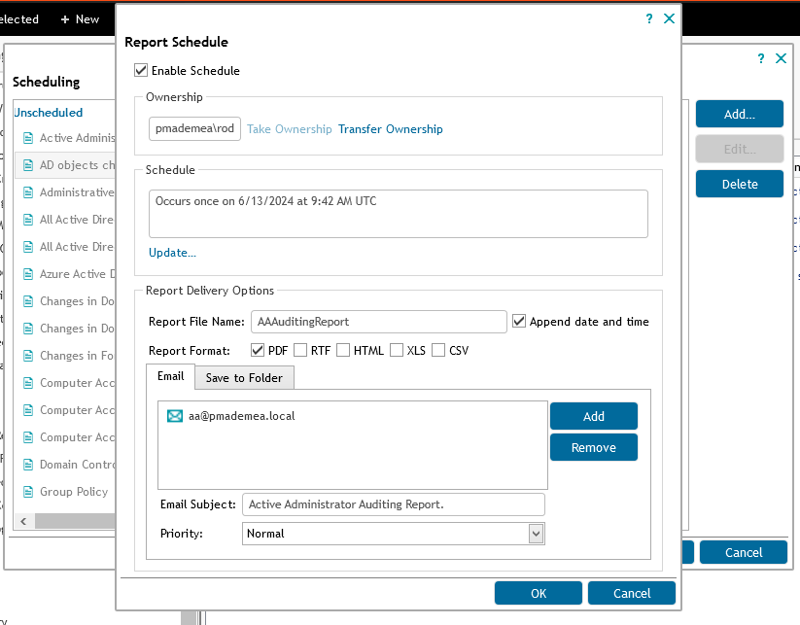Close the Scheduling window

[781, 58]
